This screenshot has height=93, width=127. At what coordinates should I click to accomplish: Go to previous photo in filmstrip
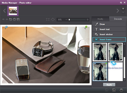coord(5,11)
